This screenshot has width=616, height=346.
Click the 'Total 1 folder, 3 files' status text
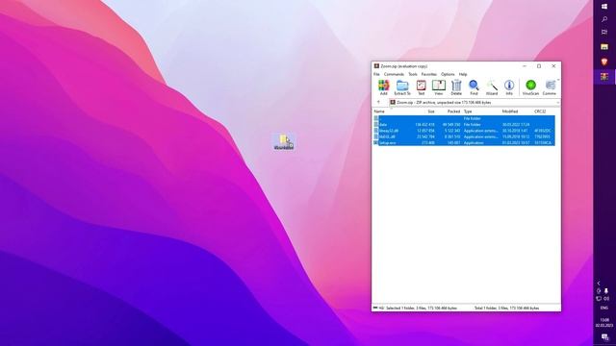506,309
